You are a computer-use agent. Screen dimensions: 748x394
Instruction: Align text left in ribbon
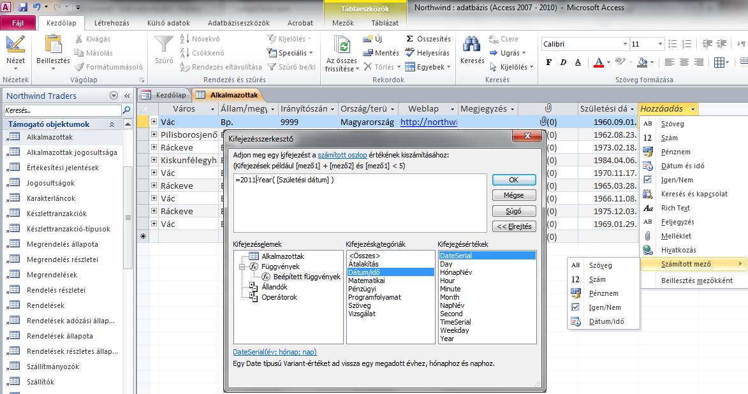(670, 62)
